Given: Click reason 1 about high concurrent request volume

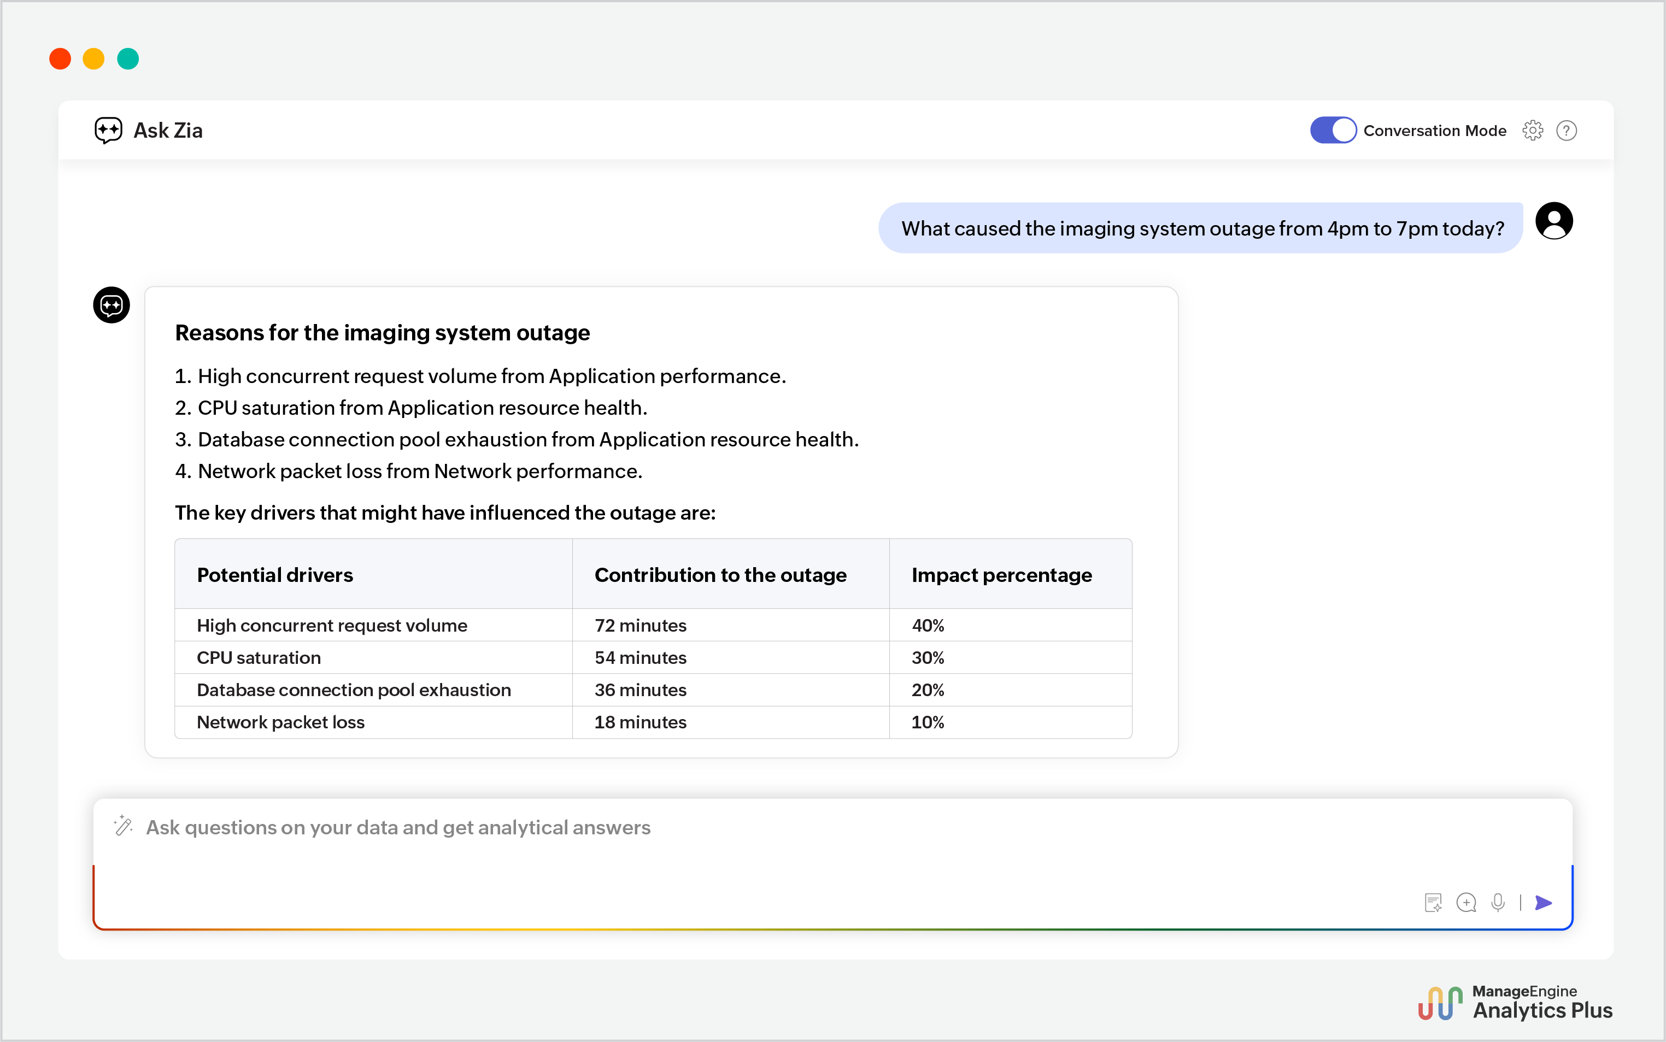Looking at the screenshot, I should [x=480, y=376].
